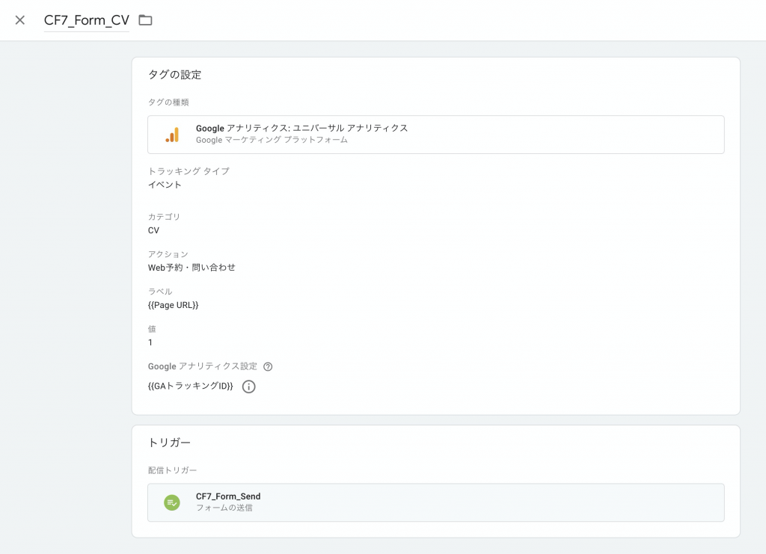Select the Universal Analytics tag type card
Image resolution: width=766 pixels, height=554 pixels.
coord(436,135)
